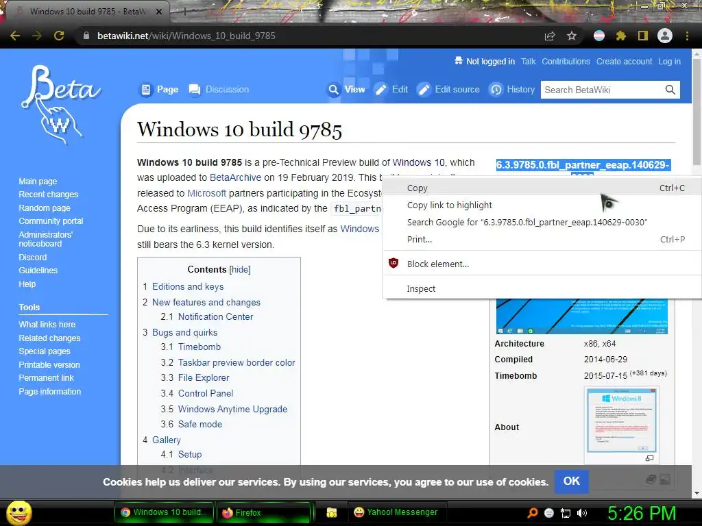Open the Edit tab

click(391, 90)
